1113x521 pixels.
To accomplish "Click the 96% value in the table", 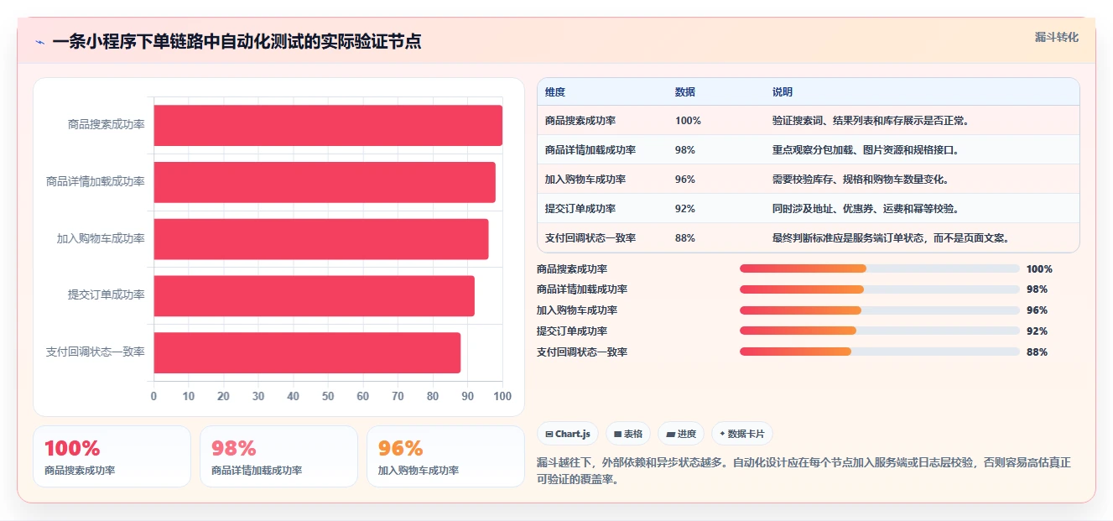I will (685, 180).
